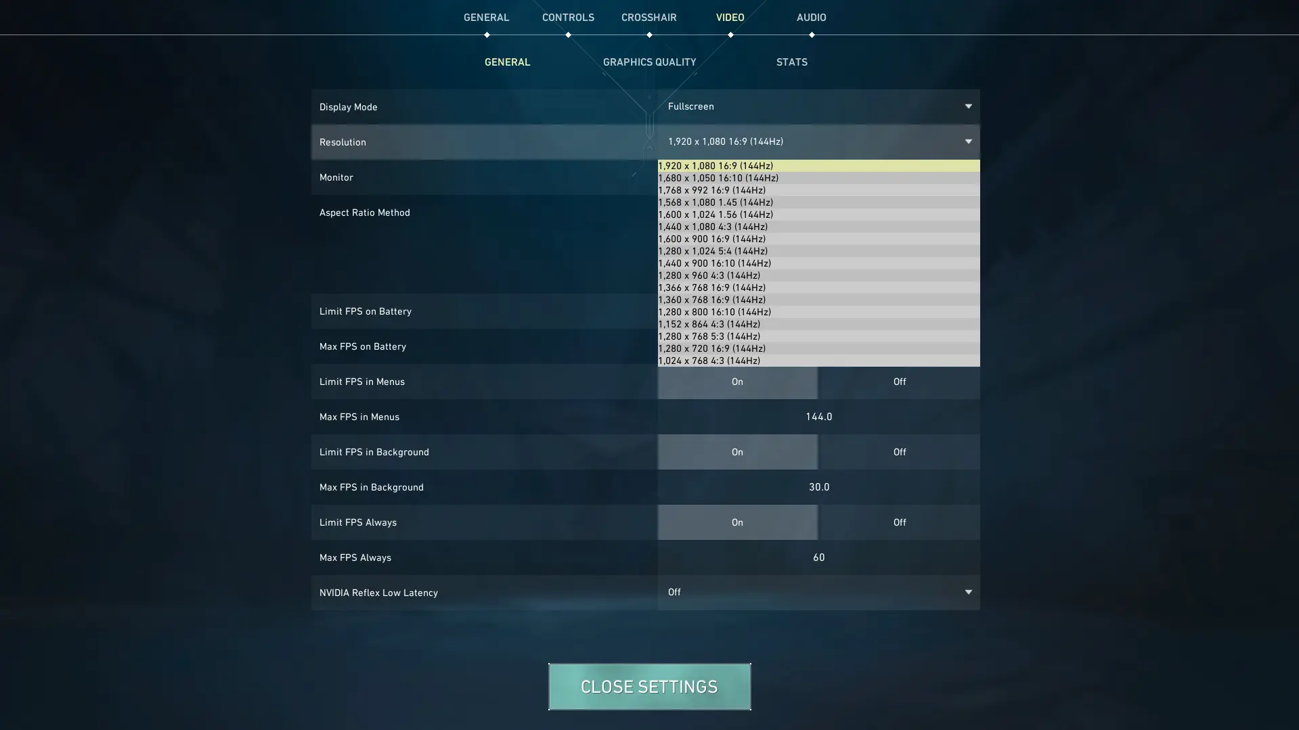The height and width of the screenshot is (730, 1299).
Task: Choose 1,360 x 768 16:9 resolution
Action: [818, 300]
